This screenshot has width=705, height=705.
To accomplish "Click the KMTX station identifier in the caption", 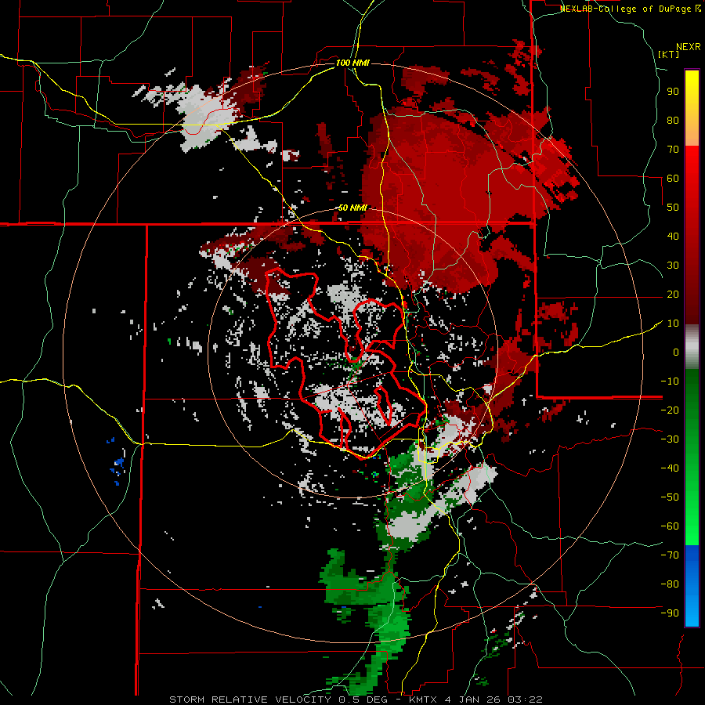I will (x=425, y=700).
